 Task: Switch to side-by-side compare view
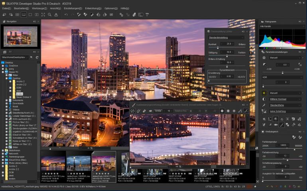[x=37, y=15]
